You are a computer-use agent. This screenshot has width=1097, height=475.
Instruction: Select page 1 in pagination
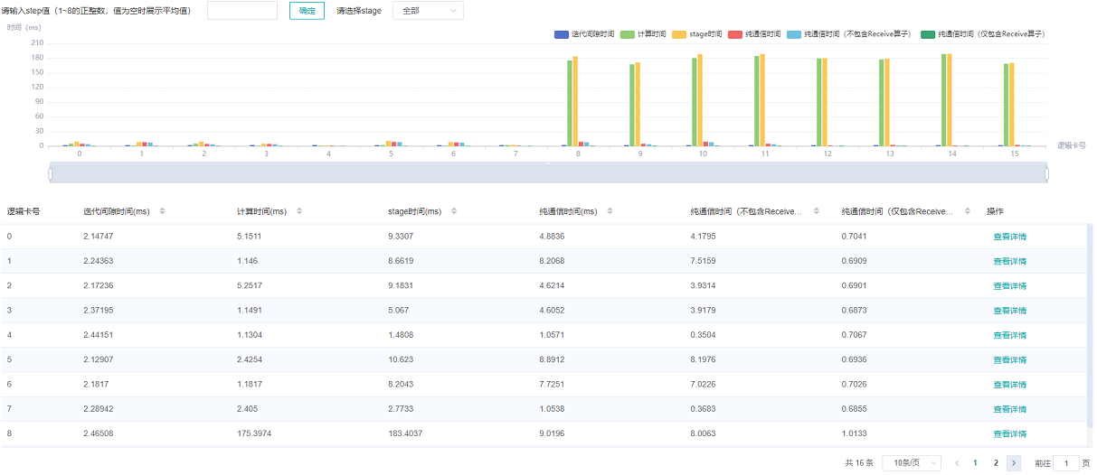pyautogui.click(x=975, y=463)
